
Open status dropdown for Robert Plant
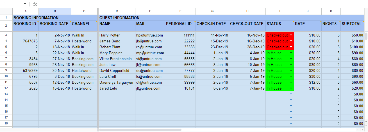[291, 47]
